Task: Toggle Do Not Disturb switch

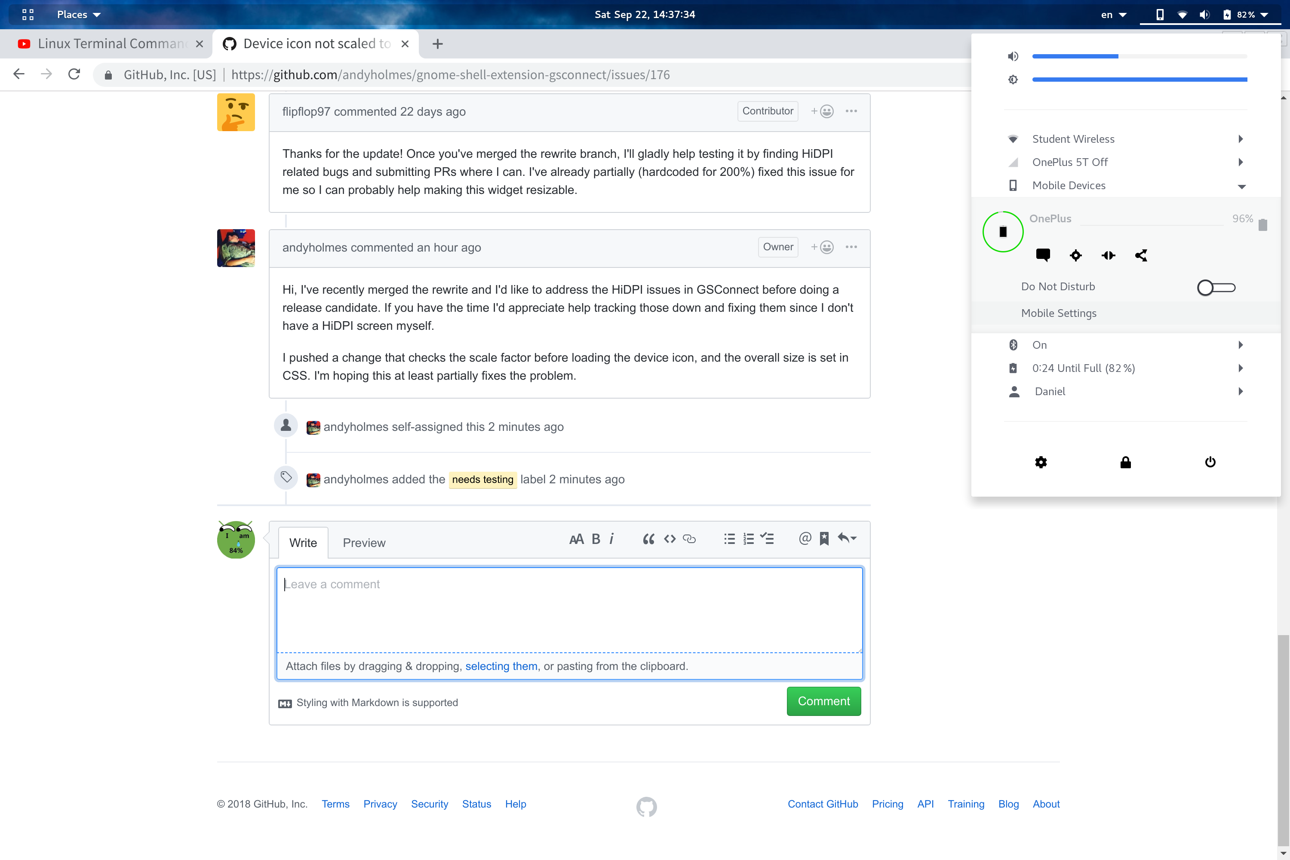Action: click(1216, 287)
